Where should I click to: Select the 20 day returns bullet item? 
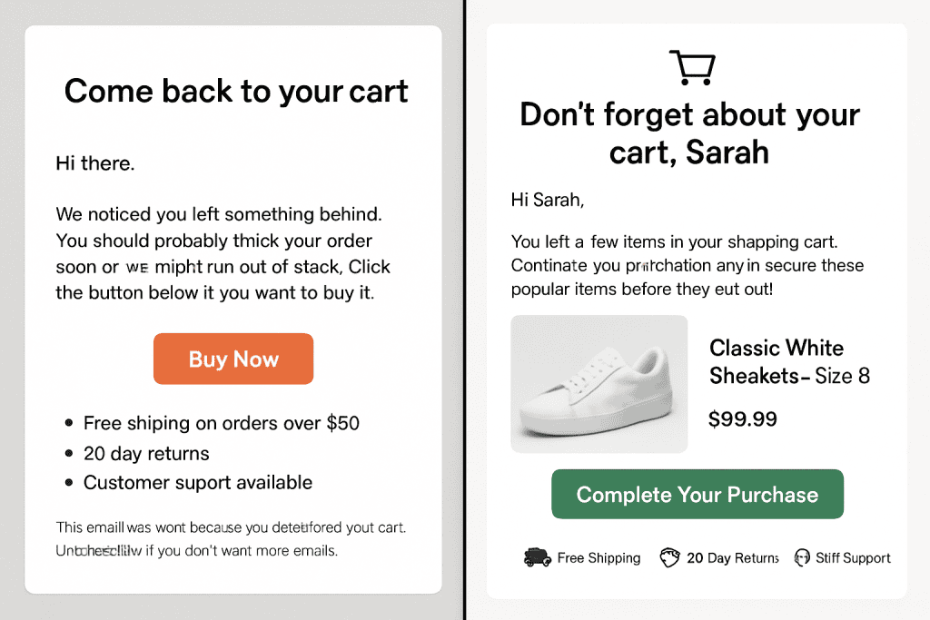pyautogui.click(x=137, y=454)
